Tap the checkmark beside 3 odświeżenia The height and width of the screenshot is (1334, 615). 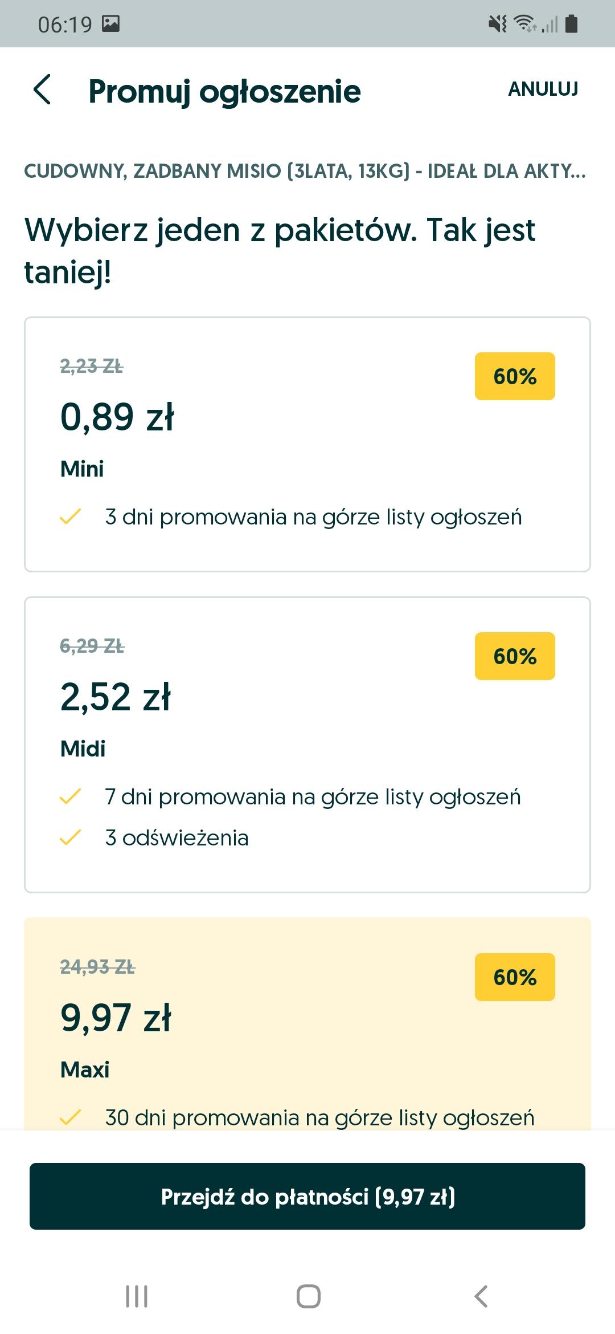point(70,837)
